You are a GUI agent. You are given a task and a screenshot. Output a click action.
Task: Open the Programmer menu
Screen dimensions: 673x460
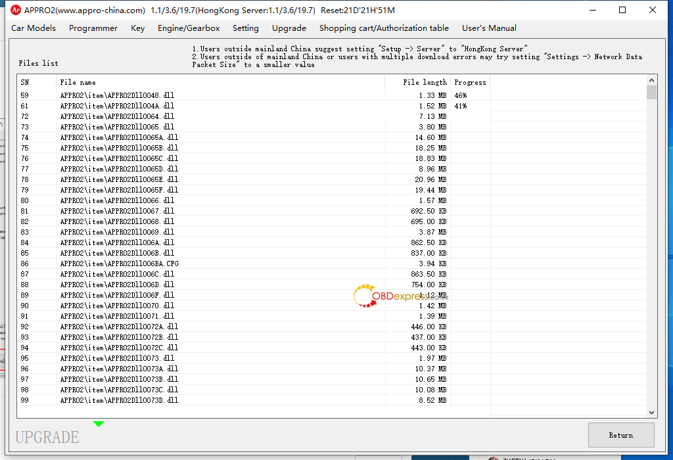[x=93, y=28]
